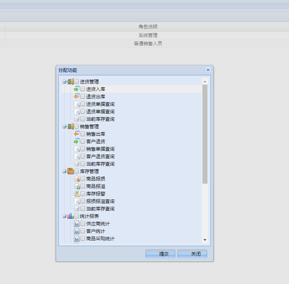
Task: Click the document search icon beside 客户退货查询
Action: pos(77,157)
